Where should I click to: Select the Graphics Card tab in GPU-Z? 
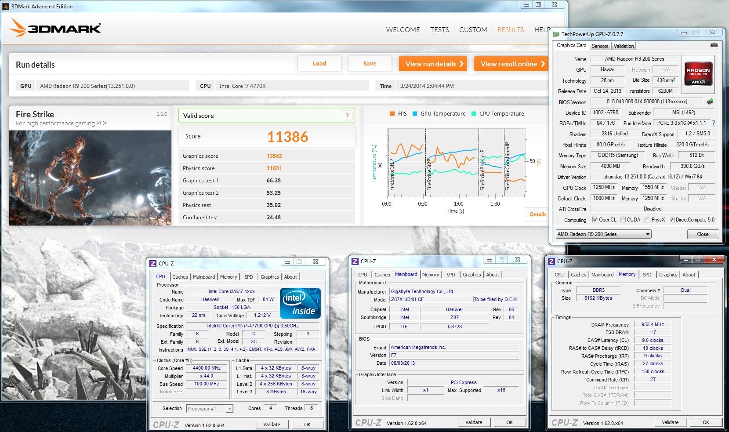tap(571, 45)
